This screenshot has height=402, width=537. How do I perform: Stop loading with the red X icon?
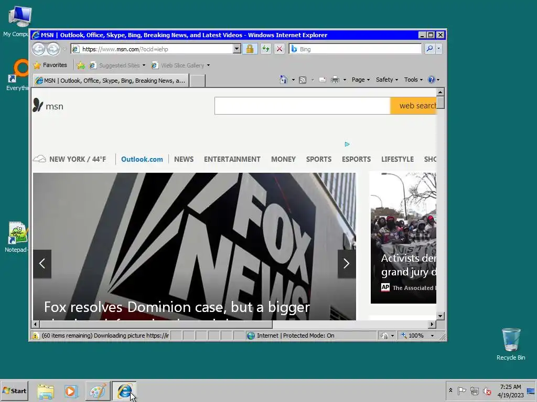[280, 49]
